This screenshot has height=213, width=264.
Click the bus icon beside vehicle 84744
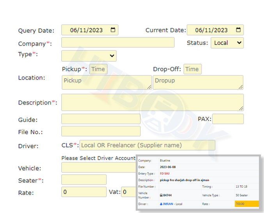161,195
